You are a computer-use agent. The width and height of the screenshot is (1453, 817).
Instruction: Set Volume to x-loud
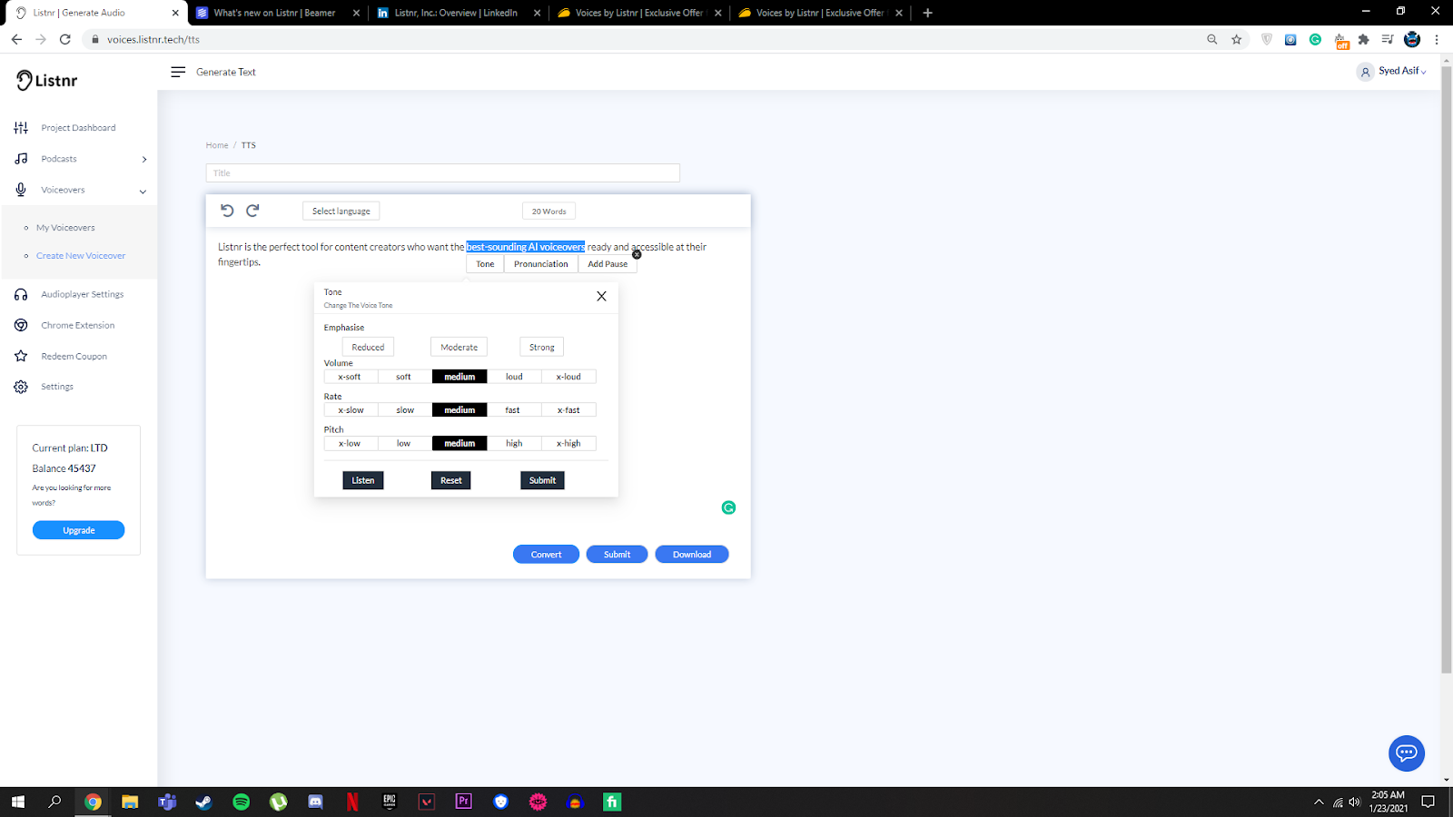click(x=568, y=377)
